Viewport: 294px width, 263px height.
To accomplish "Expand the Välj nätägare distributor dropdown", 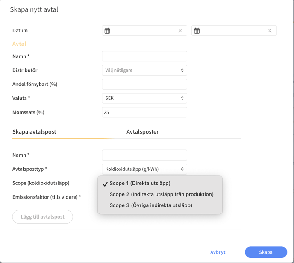I will click(144, 70).
